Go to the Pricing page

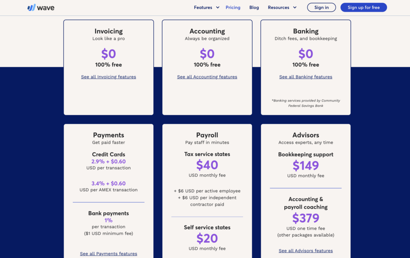click(x=233, y=8)
